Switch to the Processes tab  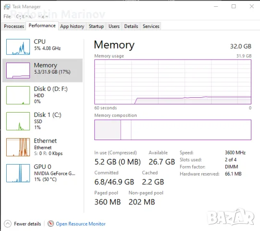(x=14, y=26)
